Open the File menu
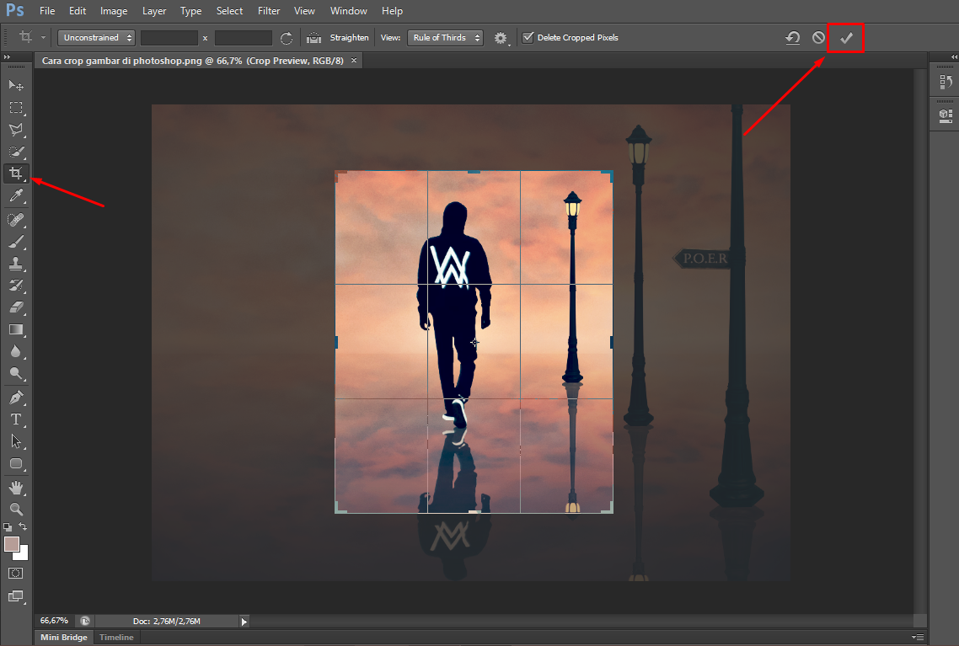The image size is (959, 646). click(x=47, y=11)
